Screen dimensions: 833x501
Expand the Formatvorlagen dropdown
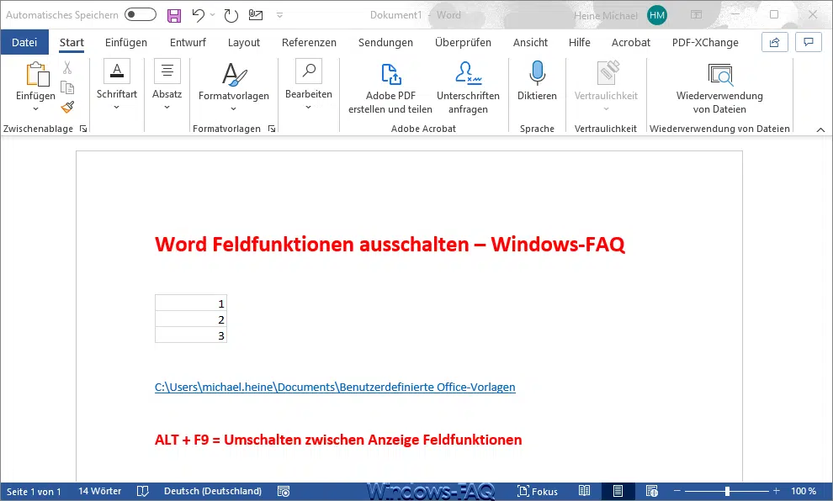234,87
